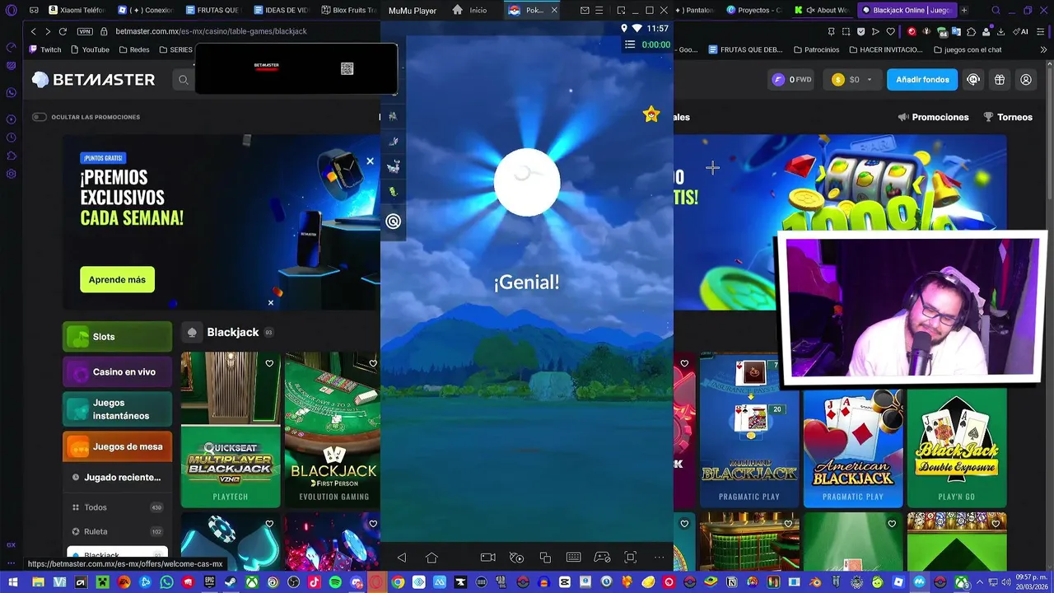Click the 0 FWD points badge
Screen dimensions: 1054x593
(791, 80)
